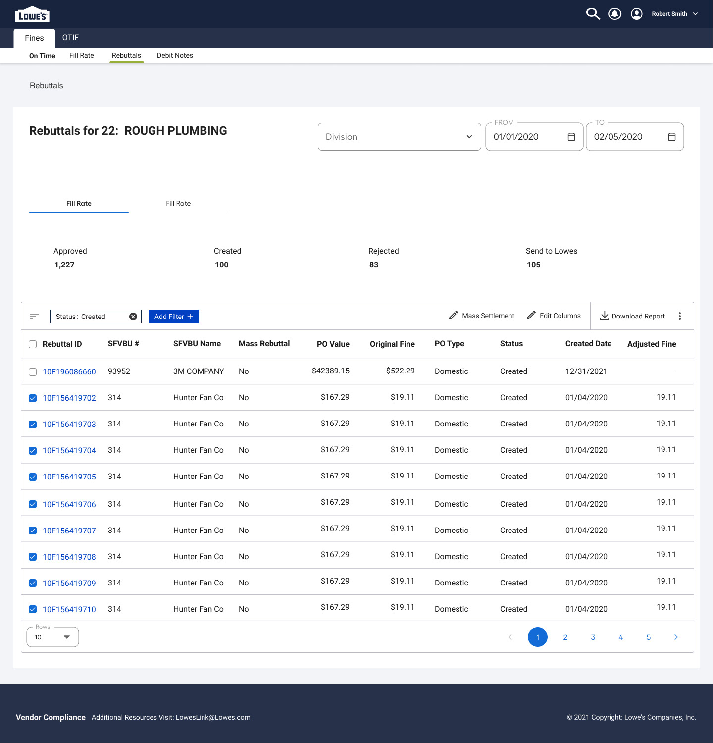Toggle the select-all header checkbox

[x=33, y=344]
